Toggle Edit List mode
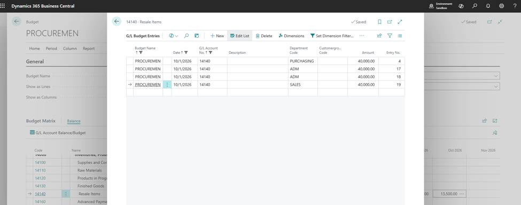 239,36
